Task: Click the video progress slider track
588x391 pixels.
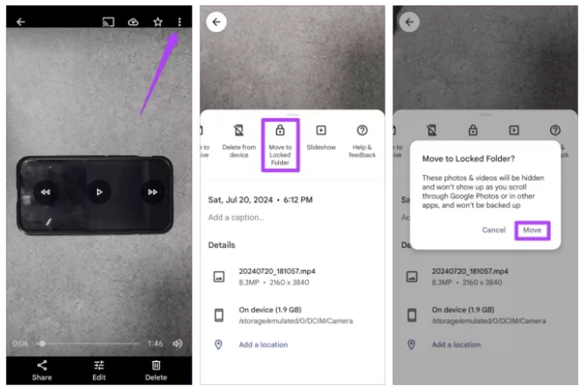Action: tap(94, 343)
